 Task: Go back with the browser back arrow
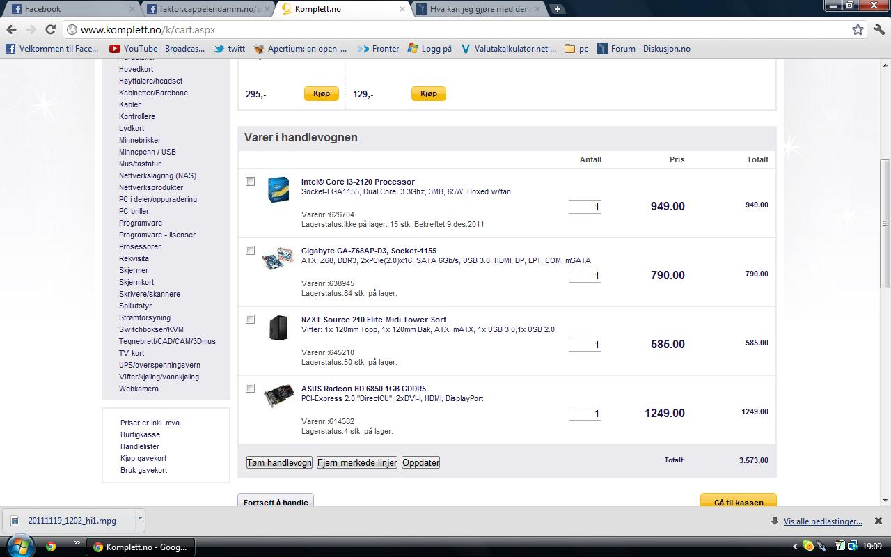tap(10, 29)
